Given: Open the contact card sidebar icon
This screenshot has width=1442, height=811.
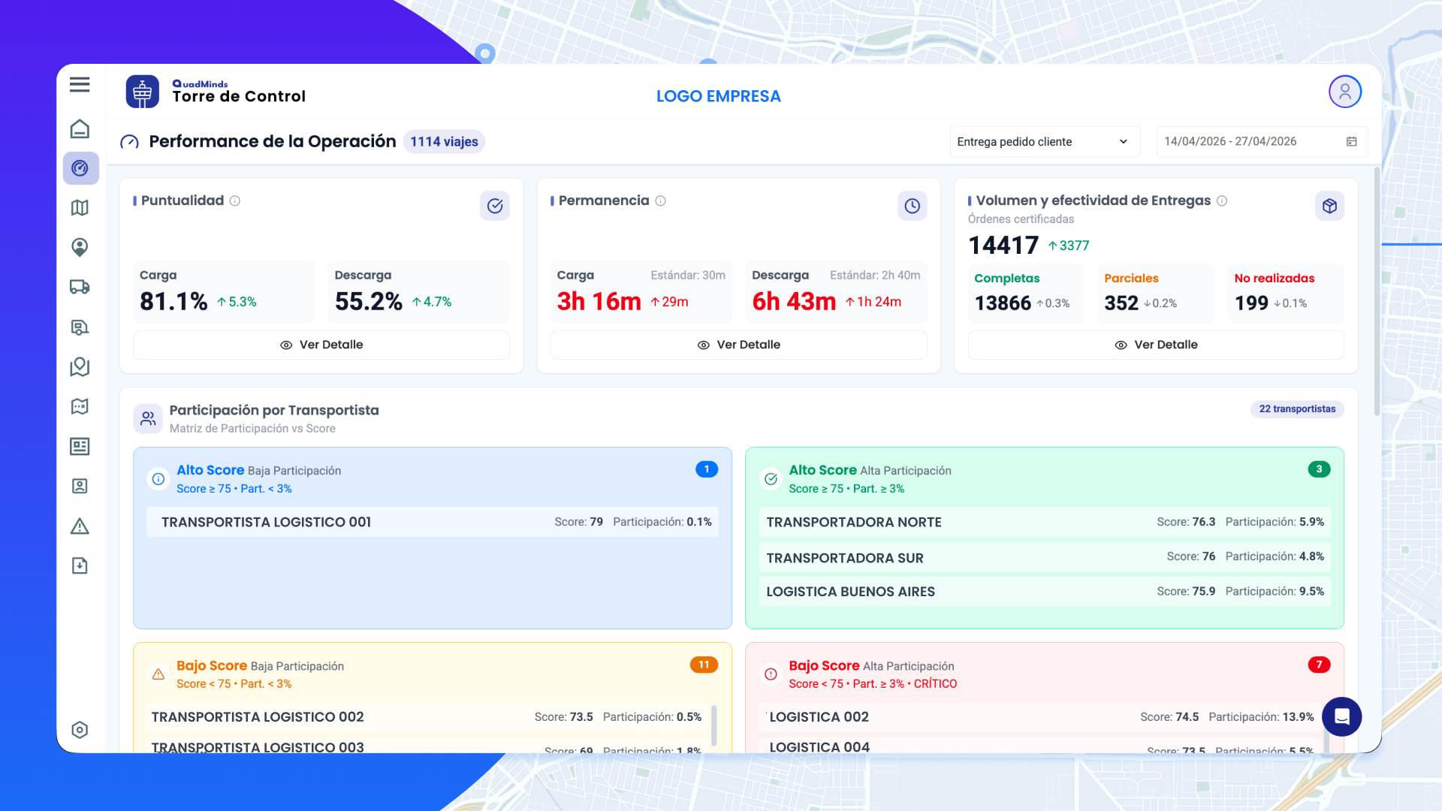Looking at the screenshot, I should 80,486.
